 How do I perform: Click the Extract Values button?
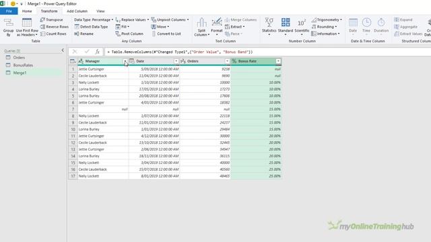pos(408,34)
